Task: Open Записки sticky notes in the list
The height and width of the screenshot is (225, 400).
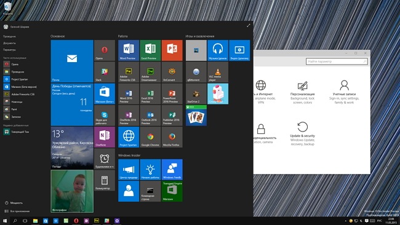Action: click(12, 117)
